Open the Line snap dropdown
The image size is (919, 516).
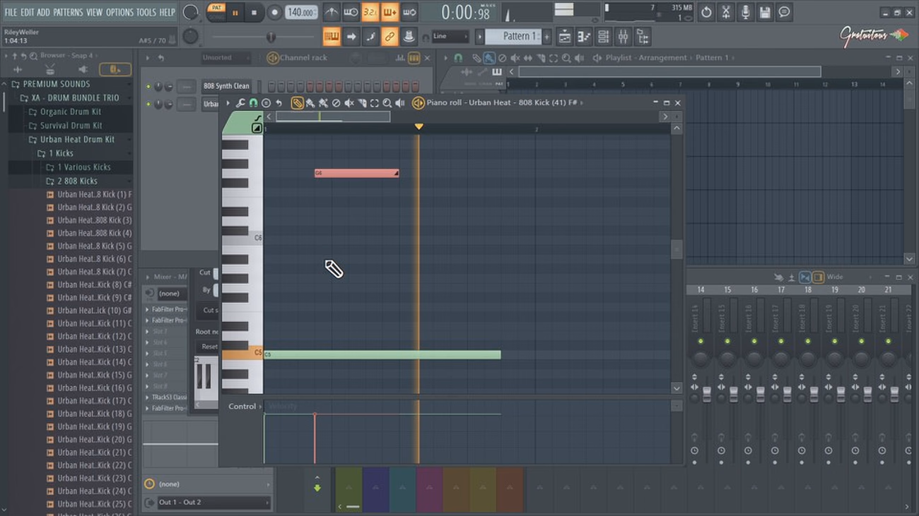tap(450, 36)
